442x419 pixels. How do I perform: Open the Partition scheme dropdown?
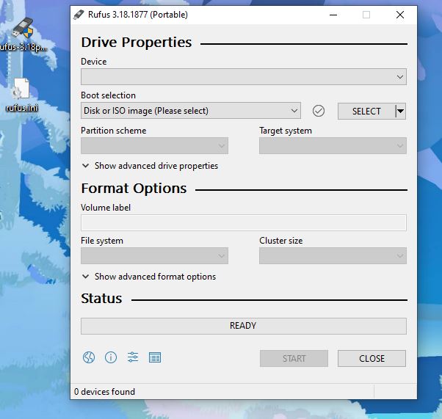pyautogui.click(x=154, y=146)
